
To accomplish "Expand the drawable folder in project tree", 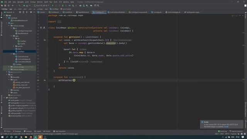I will pos(9,77).
